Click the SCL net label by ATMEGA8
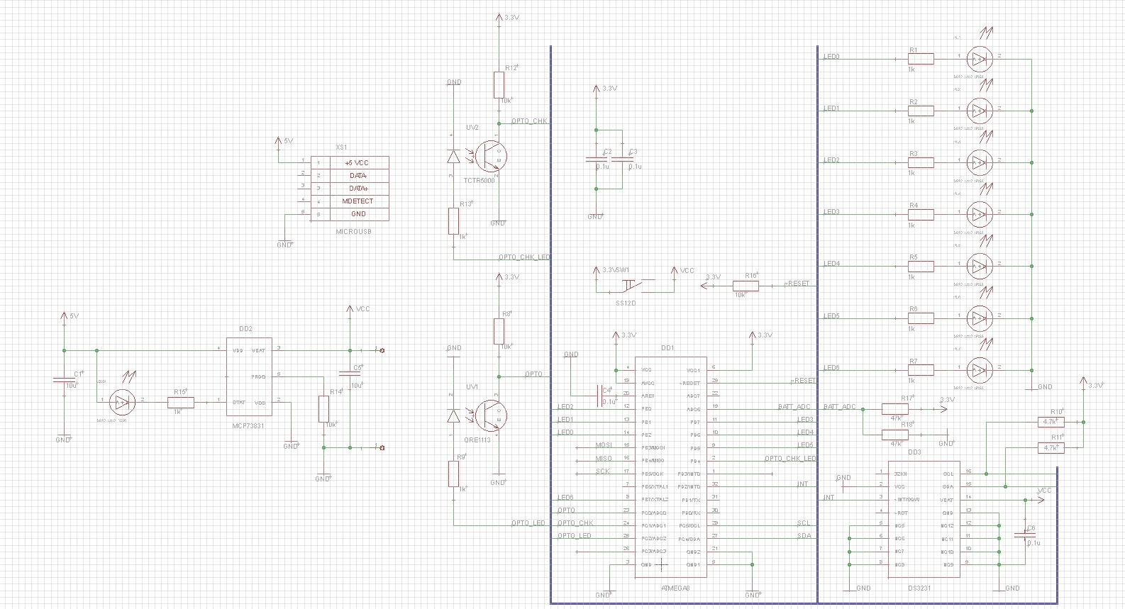 click(x=804, y=523)
